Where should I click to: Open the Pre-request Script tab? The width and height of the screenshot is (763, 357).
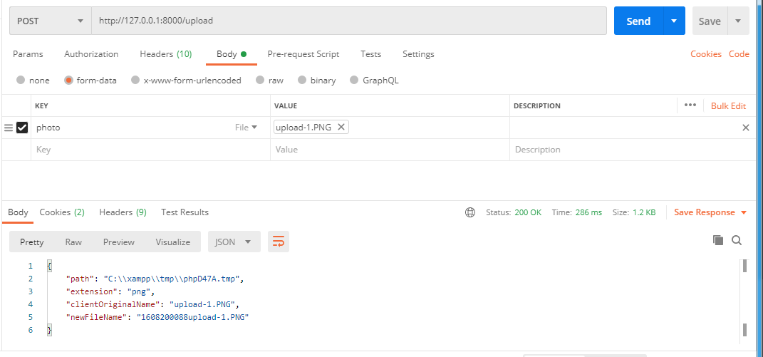pos(303,54)
